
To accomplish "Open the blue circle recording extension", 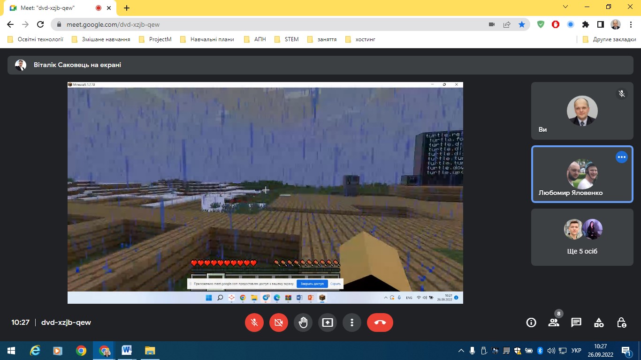I will pyautogui.click(x=571, y=24).
